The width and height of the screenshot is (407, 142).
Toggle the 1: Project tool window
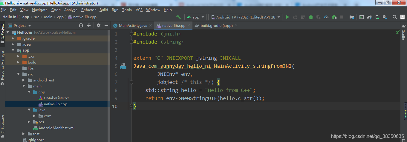tap(2, 34)
